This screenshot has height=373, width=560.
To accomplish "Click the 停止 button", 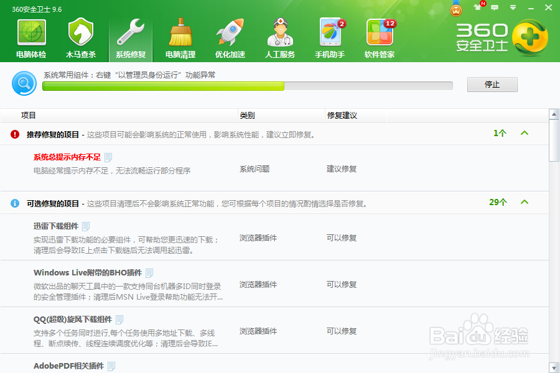I will 492,85.
